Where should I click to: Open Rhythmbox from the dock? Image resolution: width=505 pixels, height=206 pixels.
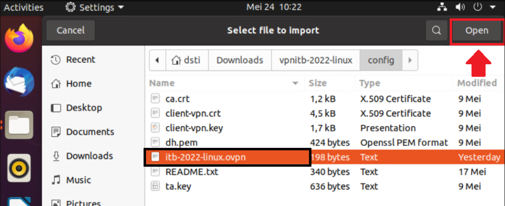(x=19, y=168)
